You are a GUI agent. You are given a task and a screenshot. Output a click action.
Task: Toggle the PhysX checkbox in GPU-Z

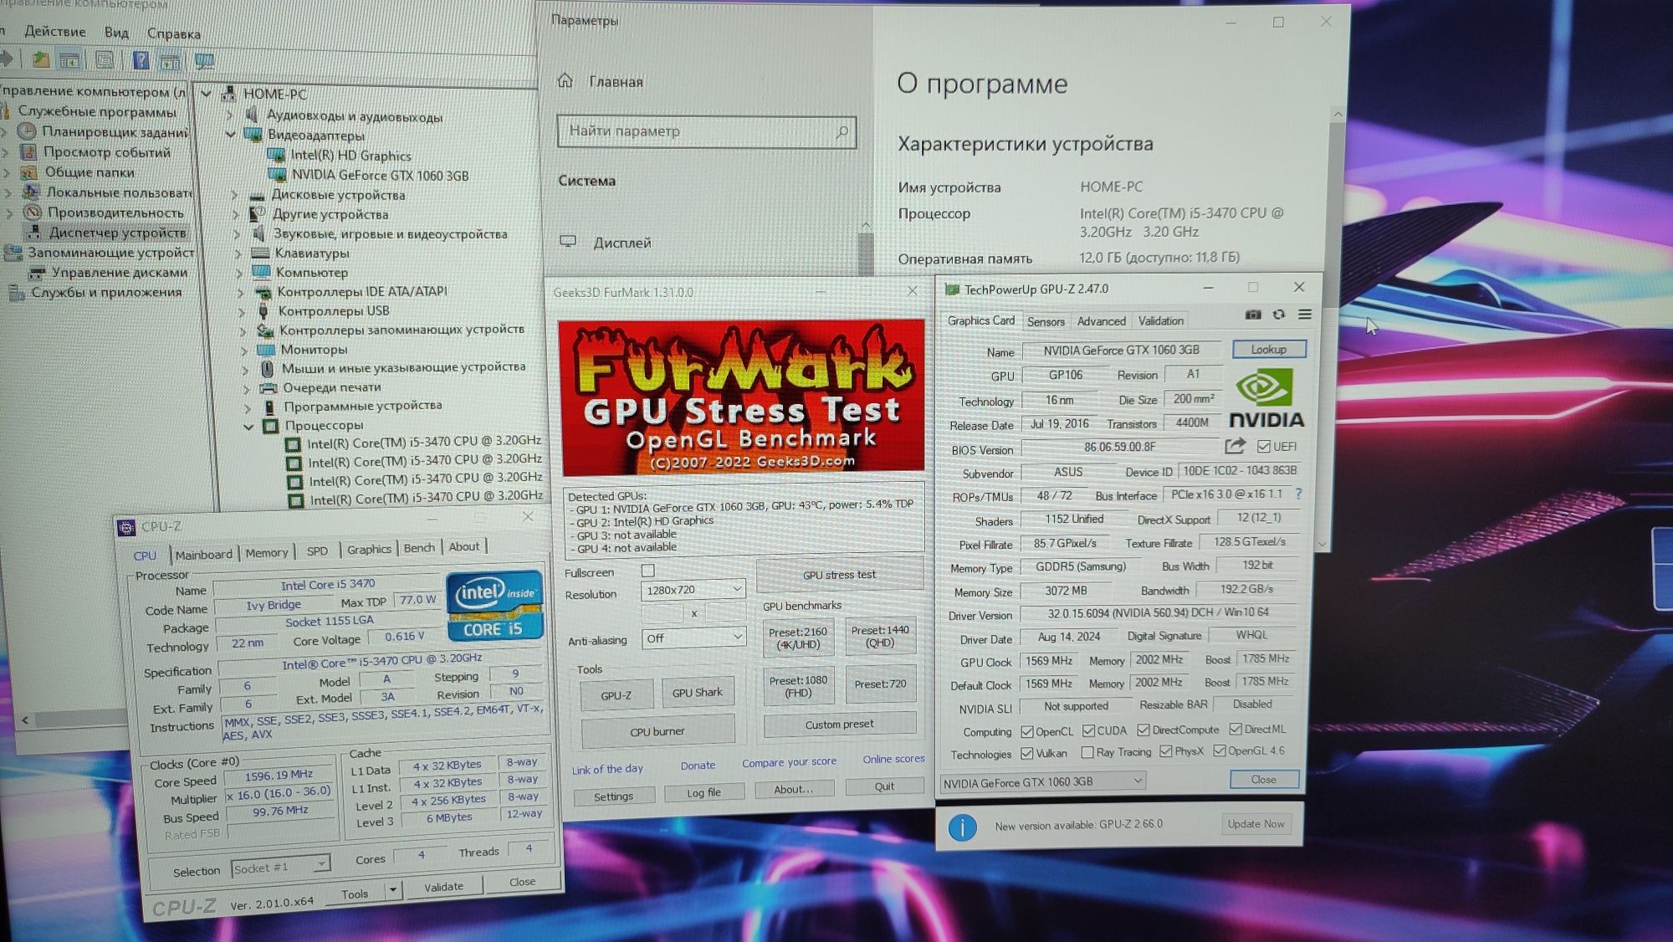(1165, 751)
